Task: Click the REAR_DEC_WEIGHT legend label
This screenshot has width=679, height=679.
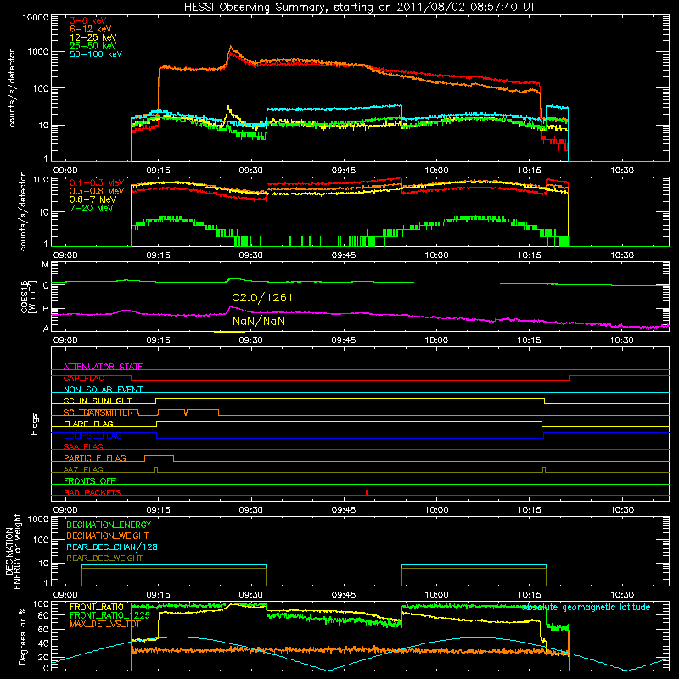Action: pyautogui.click(x=104, y=558)
